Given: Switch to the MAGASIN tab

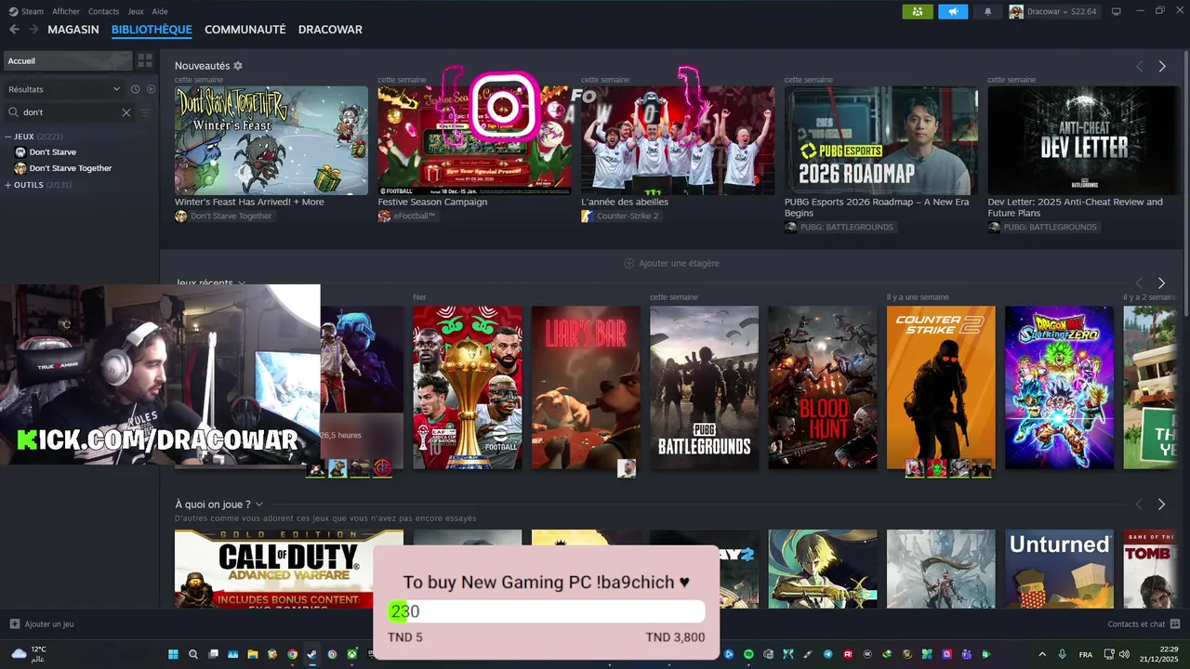Looking at the screenshot, I should point(73,30).
